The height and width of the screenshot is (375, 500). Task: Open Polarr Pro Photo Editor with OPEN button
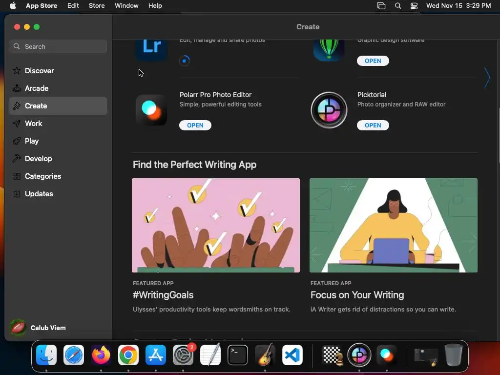click(195, 125)
